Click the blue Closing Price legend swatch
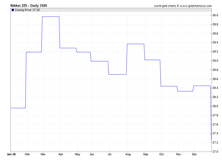Viewport: 222px width, 161px height. [x=13, y=10]
